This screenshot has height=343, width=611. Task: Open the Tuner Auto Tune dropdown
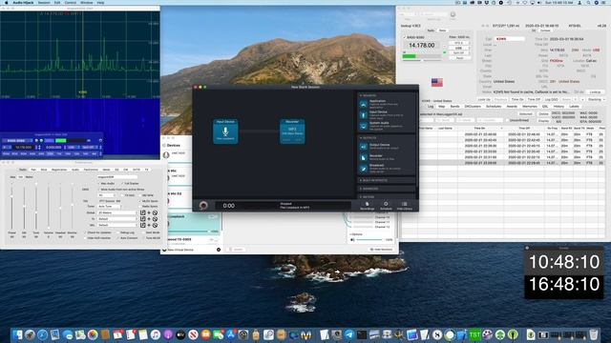click(109, 206)
